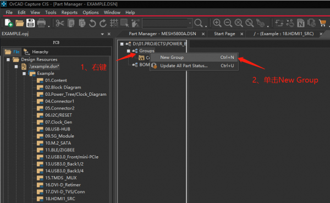Open the File menu
This screenshot has width=330, height=203.
pos(9,13)
